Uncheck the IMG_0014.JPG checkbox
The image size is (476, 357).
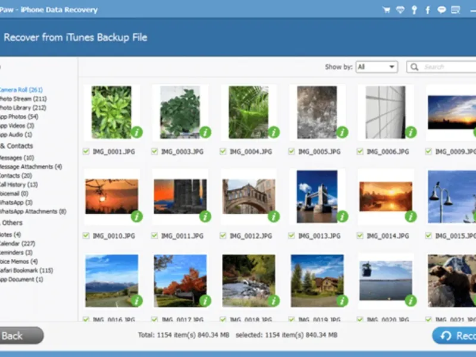360,236
